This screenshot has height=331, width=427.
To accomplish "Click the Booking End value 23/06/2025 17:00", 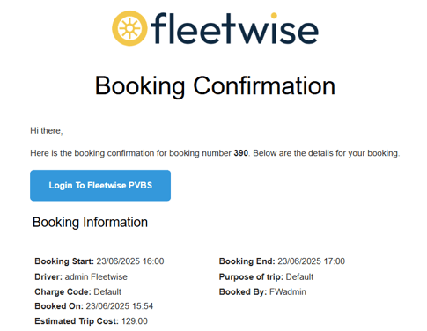I will (x=312, y=261).
